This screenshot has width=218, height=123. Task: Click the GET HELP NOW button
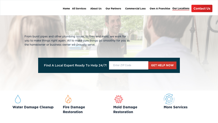tap(162, 65)
